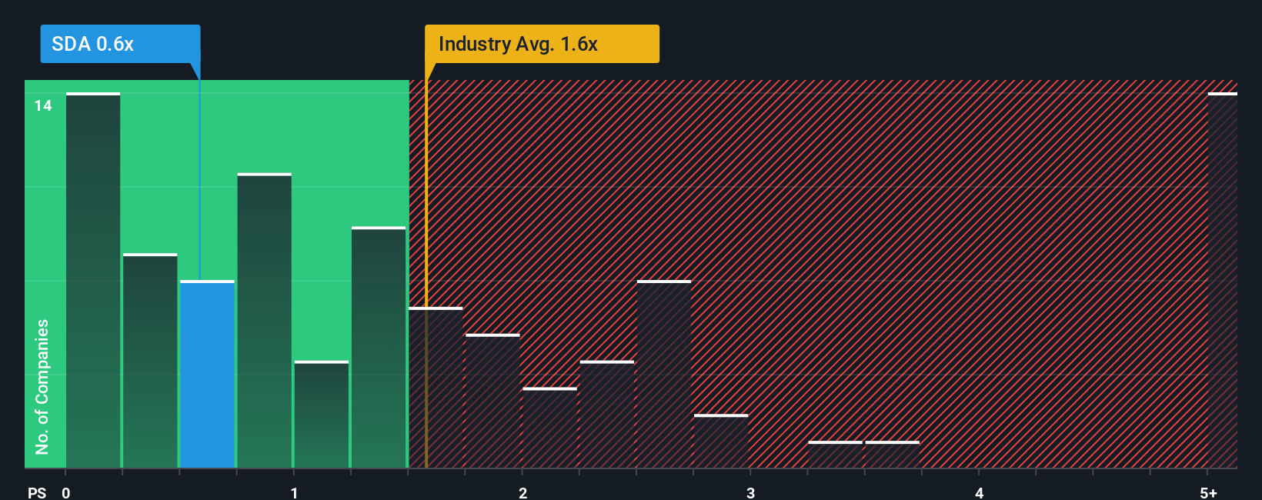Image resolution: width=1262 pixels, height=500 pixels.
Task: Click the green bar ending at PS 1.5
Action: pyautogui.click(x=379, y=347)
